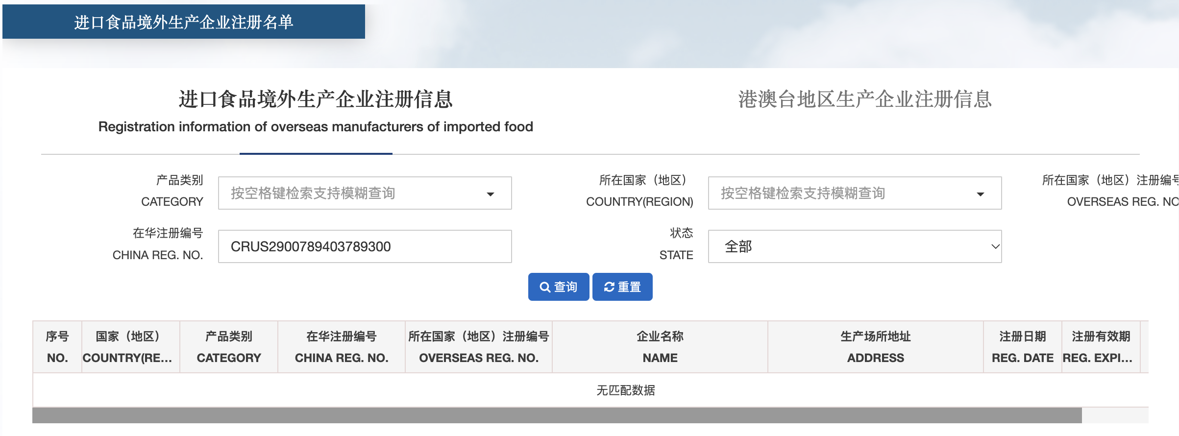
Task: Select the OVERSEAS REG. NO. column header
Action: (479, 347)
